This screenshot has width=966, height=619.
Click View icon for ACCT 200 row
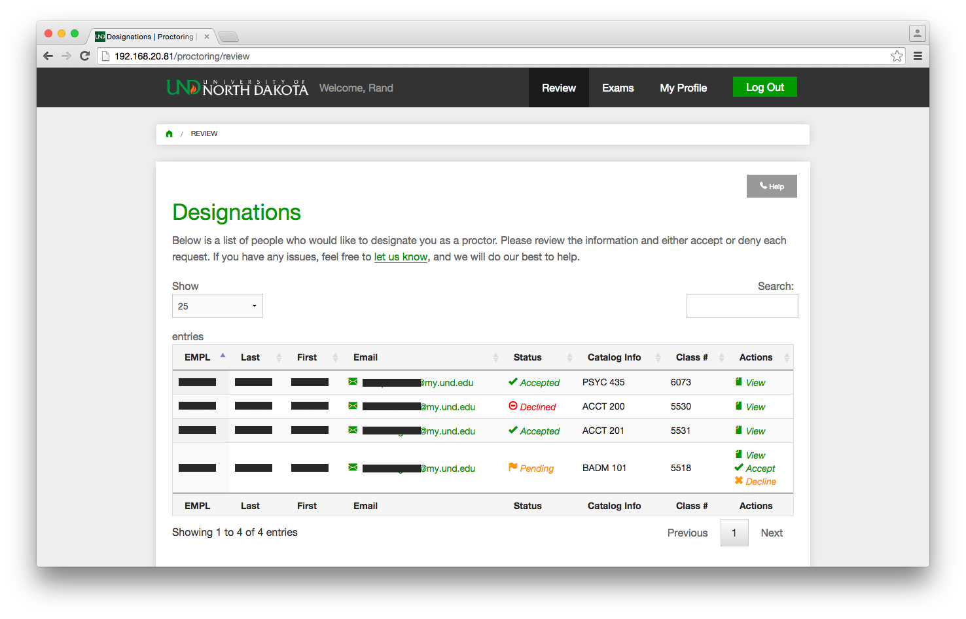click(739, 406)
